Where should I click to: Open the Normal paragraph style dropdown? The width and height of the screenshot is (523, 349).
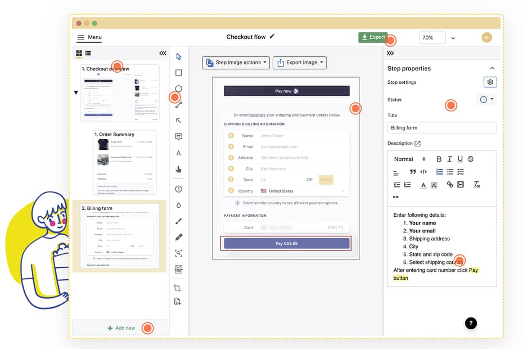(409, 159)
